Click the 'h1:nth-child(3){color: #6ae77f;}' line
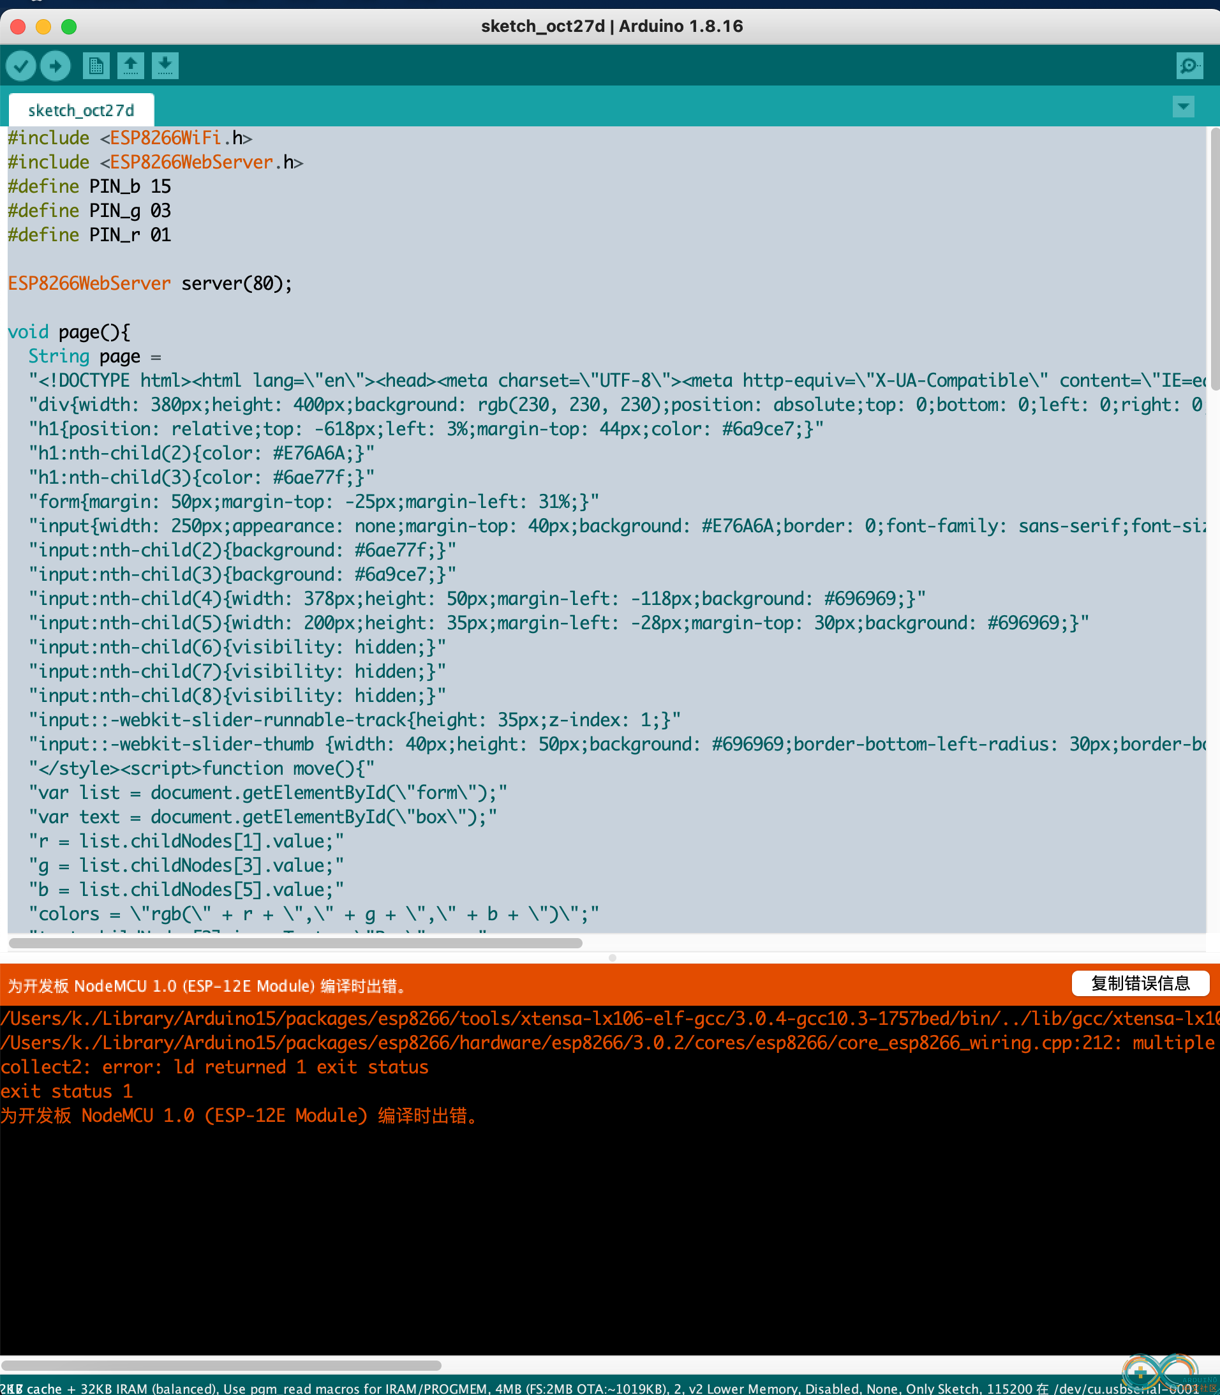The image size is (1220, 1395). (x=202, y=478)
